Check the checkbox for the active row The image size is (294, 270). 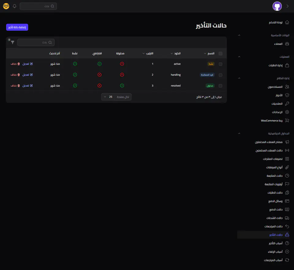(x=221, y=64)
